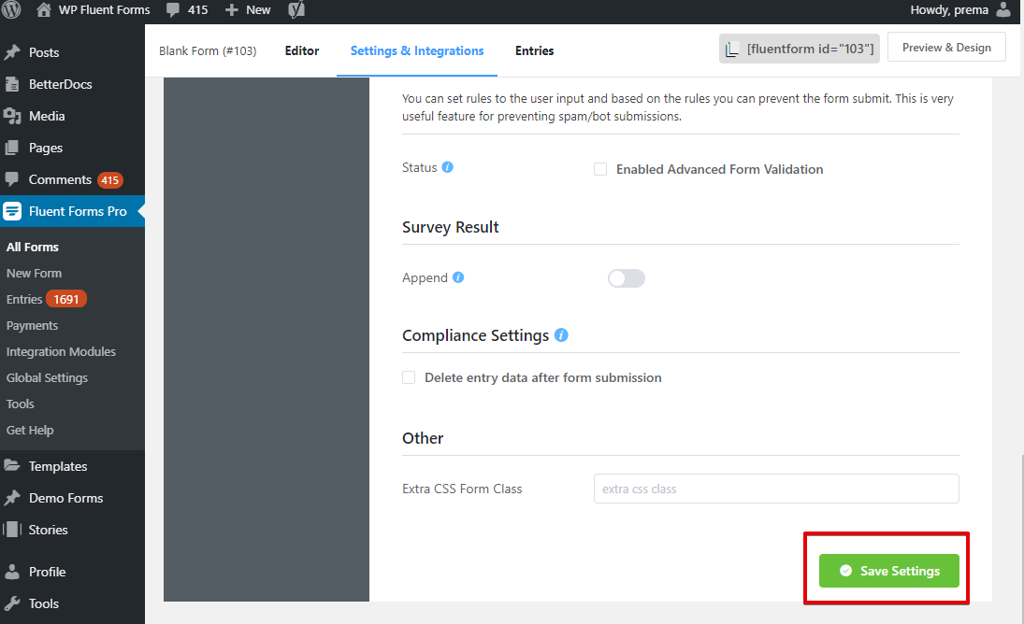Open Integration Modules submenu item
The image size is (1024, 624).
click(61, 351)
